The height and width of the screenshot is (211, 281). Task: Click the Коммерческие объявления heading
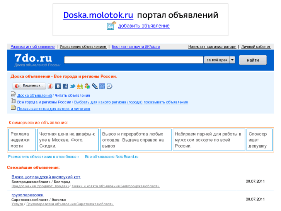[38, 123]
